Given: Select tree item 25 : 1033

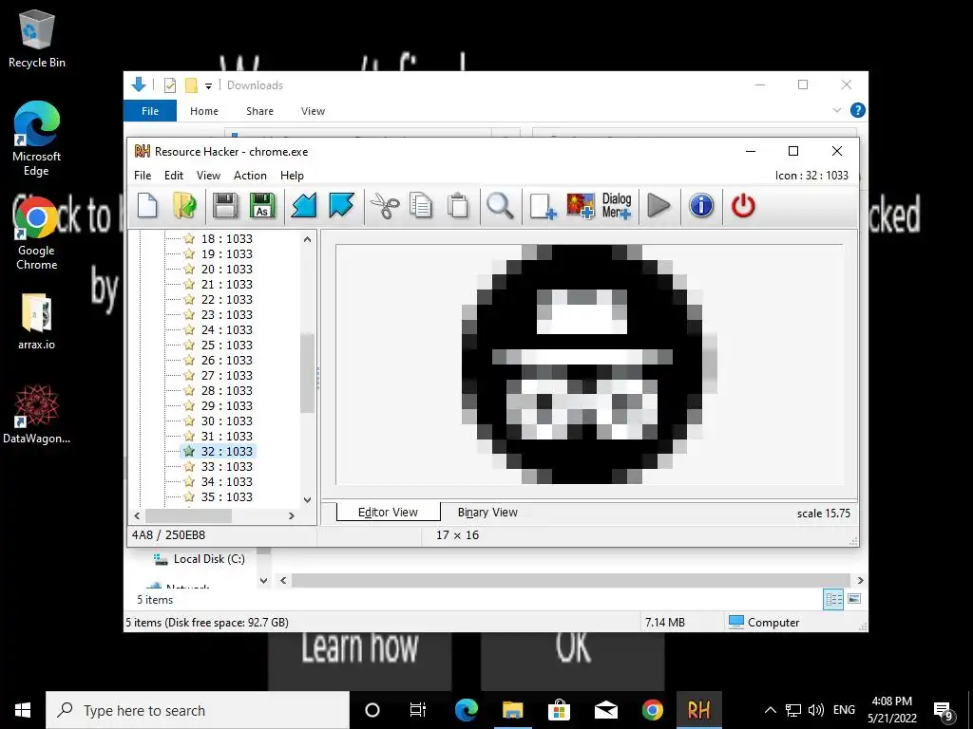Looking at the screenshot, I should click(226, 346).
